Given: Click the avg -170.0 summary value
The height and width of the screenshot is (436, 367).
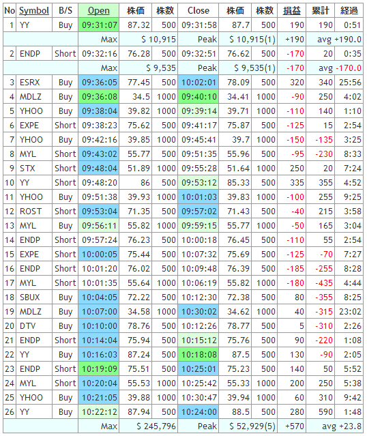Looking at the screenshot, I should [x=340, y=68].
